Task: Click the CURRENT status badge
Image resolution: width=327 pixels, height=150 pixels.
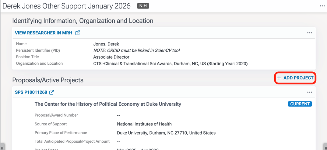Action: [x=300, y=104]
